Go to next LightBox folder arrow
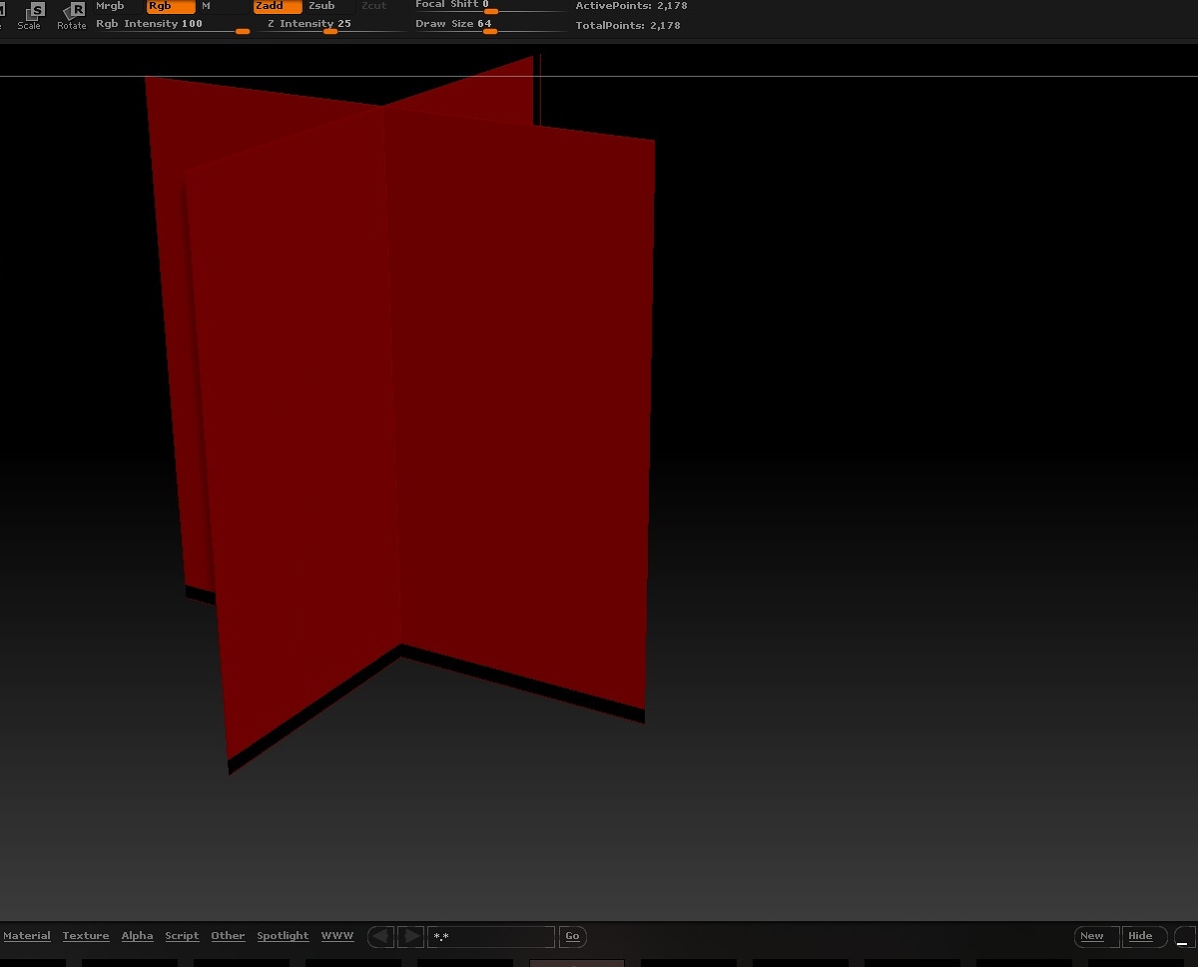Screen dimensions: 1198x967 [410, 936]
